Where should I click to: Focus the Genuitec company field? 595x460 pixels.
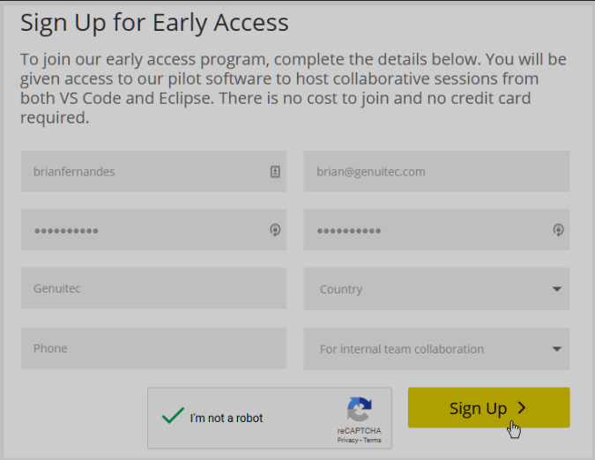pos(153,288)
